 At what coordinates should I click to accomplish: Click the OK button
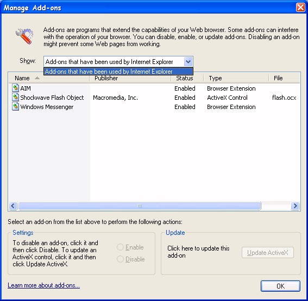280,286
